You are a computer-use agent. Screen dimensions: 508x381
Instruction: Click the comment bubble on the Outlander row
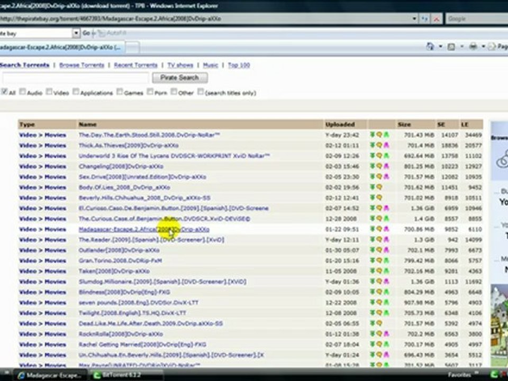(379, 250)
